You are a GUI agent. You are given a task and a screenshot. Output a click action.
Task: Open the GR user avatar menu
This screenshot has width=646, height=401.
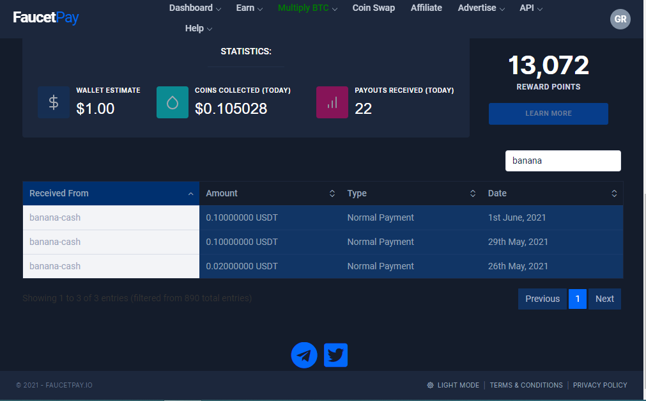[x=620, y=19]
